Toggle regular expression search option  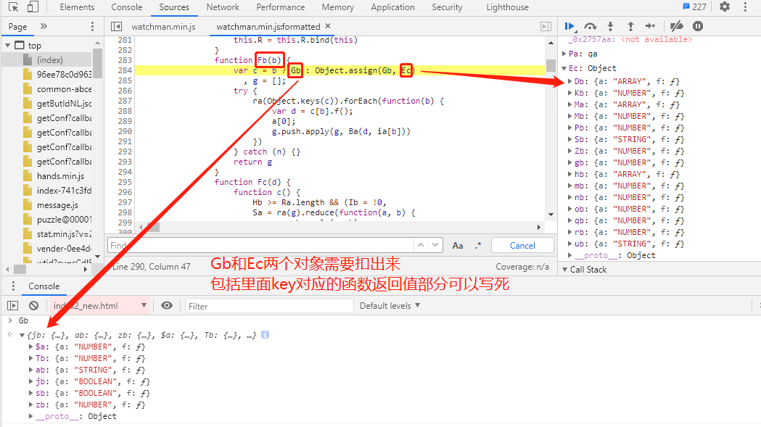pyautogui.click(x=479, y=246)
